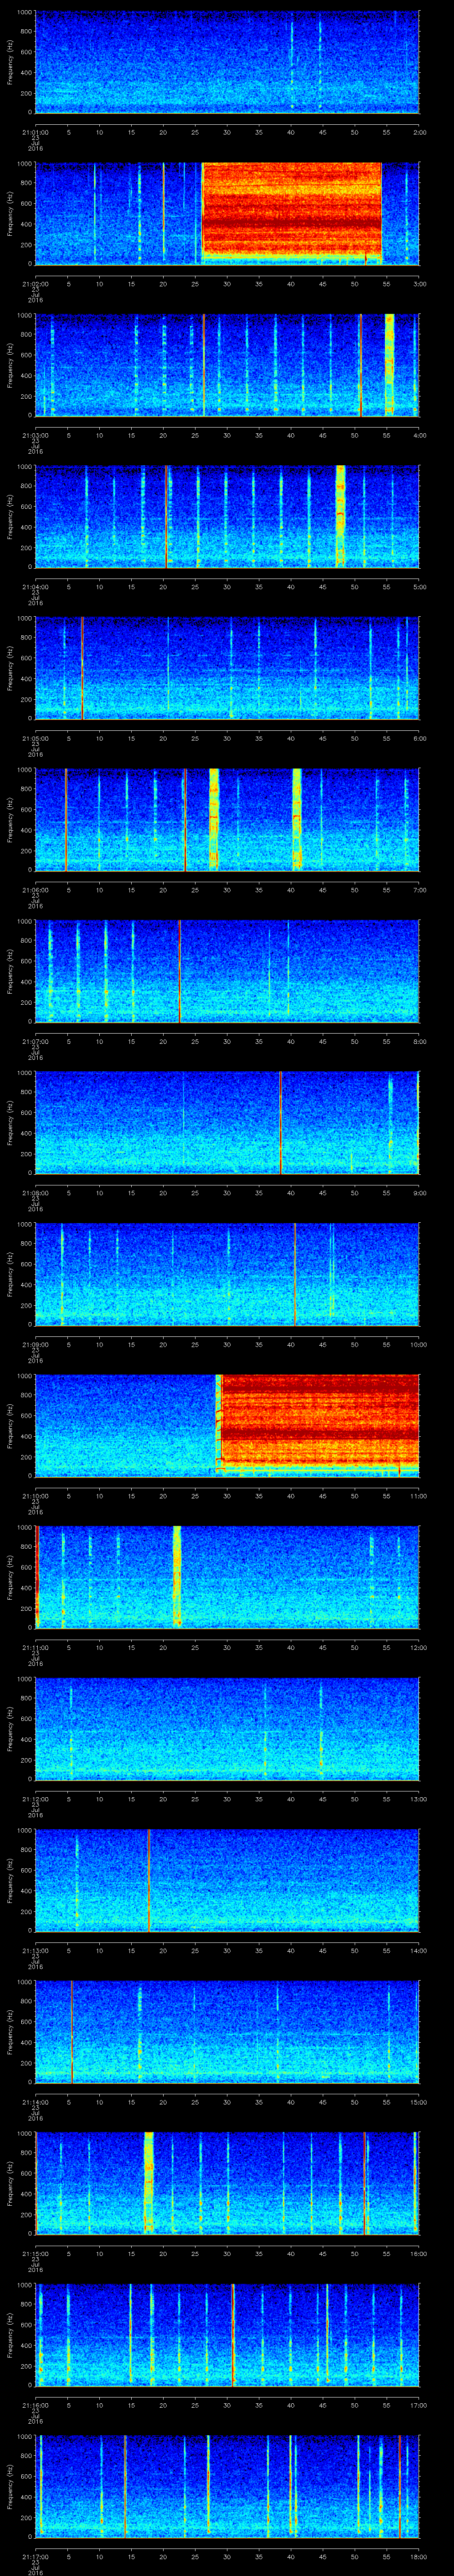Click the 21:04:00 start time label
The width and height of the screenshot is (454, 2576).
[x=35, y=586]
